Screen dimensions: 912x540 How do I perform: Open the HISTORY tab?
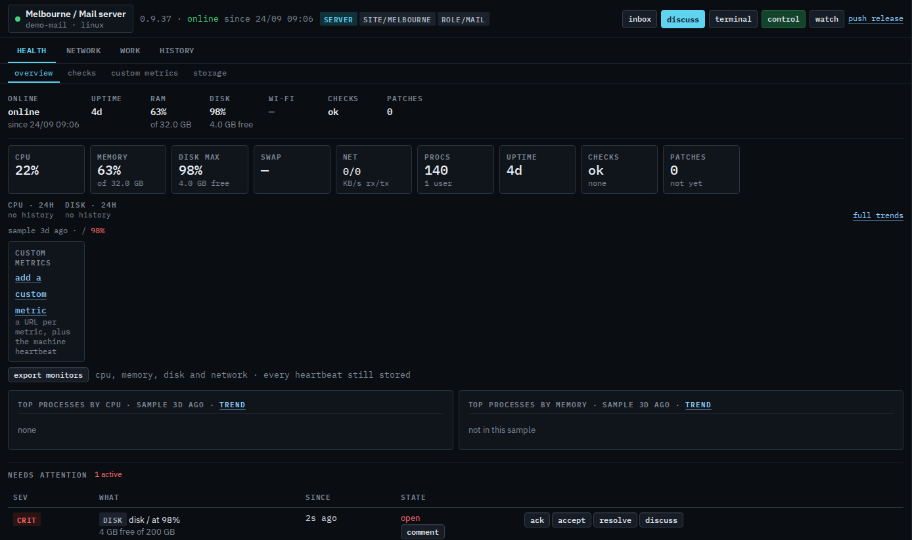click(x=177, y=51)
